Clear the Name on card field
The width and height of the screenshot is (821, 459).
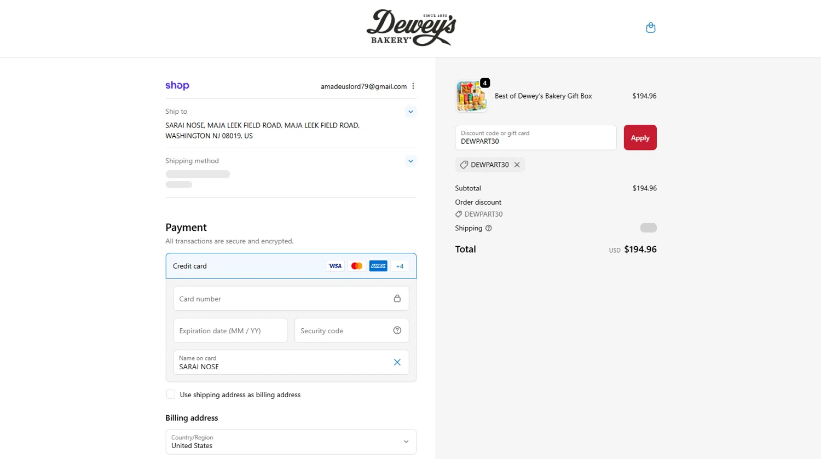(397, 362)
